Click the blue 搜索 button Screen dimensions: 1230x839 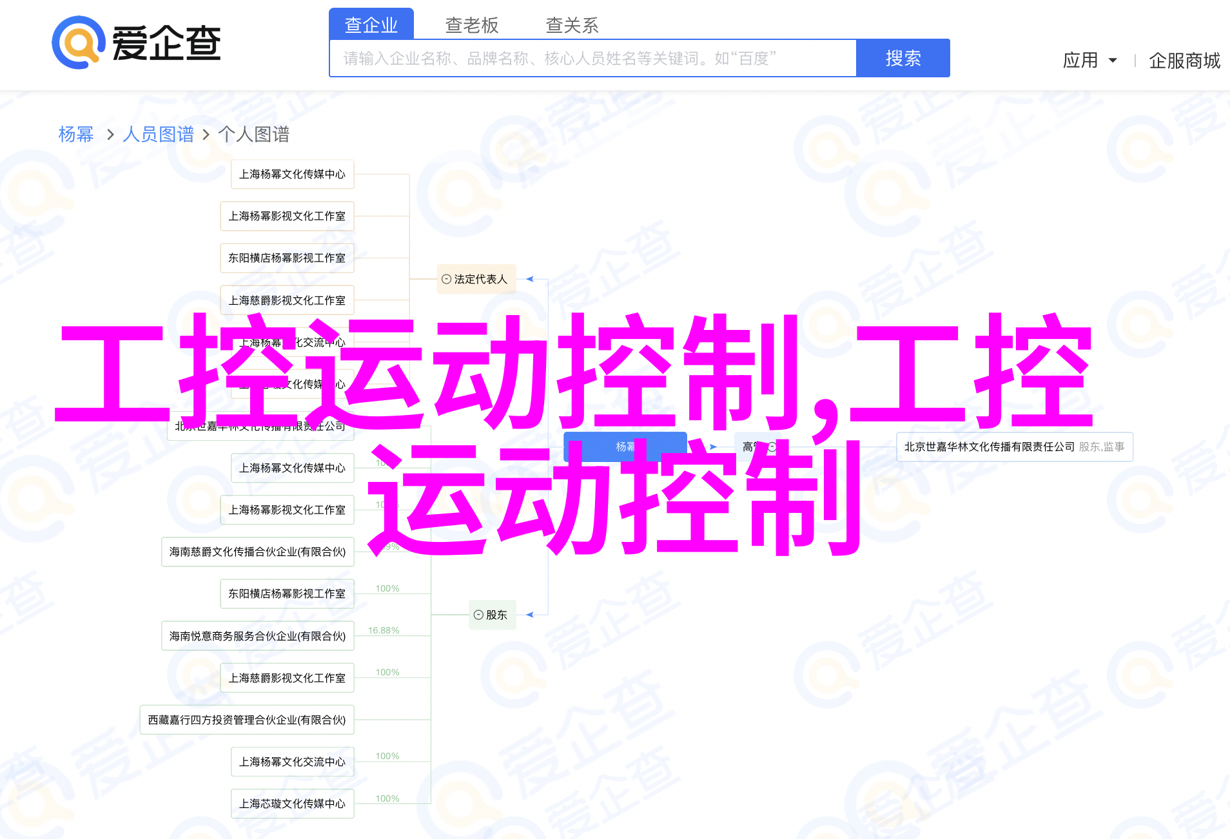pos(903,58)
